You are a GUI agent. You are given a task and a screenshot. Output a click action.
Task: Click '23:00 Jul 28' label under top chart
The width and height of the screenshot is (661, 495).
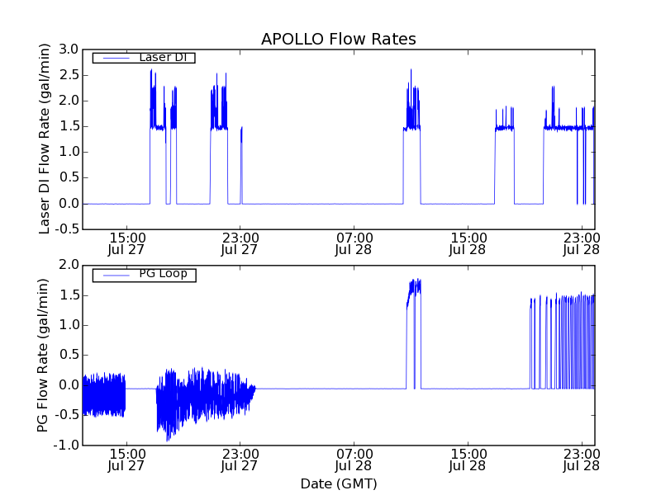point(582,243)
